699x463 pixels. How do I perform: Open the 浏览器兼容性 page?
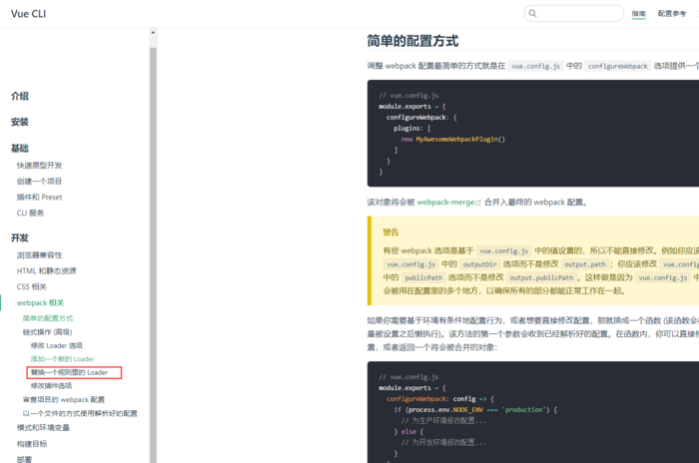click(x=39, y=254)
